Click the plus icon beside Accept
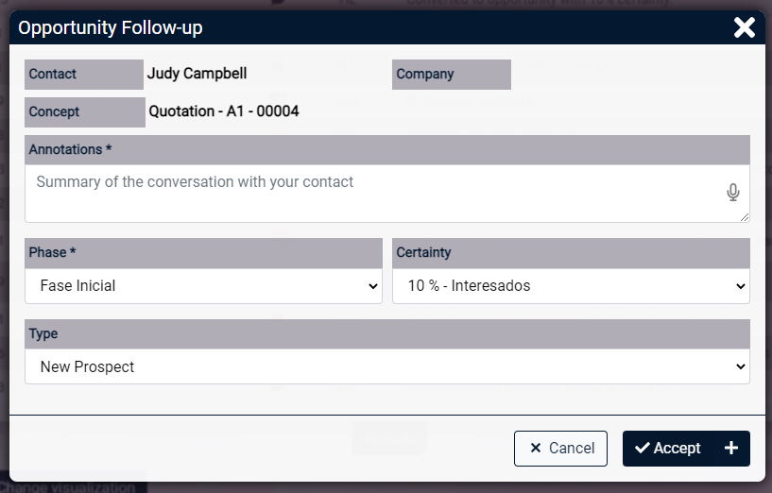The height and width of the screenshot is (493, 772). (731, 449)
